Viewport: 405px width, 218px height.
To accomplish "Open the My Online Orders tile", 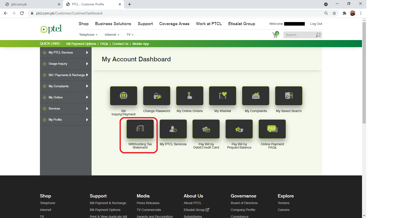I will pyautogui.click(x=190, y=96).
